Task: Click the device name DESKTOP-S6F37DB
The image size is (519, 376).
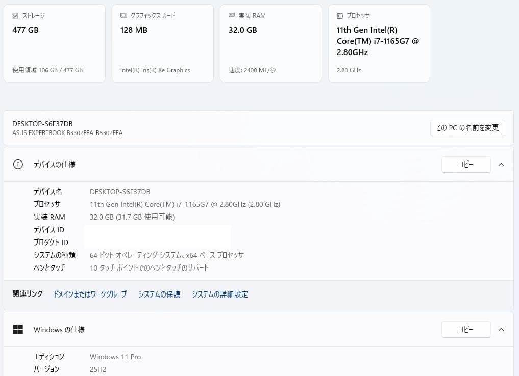Action: click(42, 124)
